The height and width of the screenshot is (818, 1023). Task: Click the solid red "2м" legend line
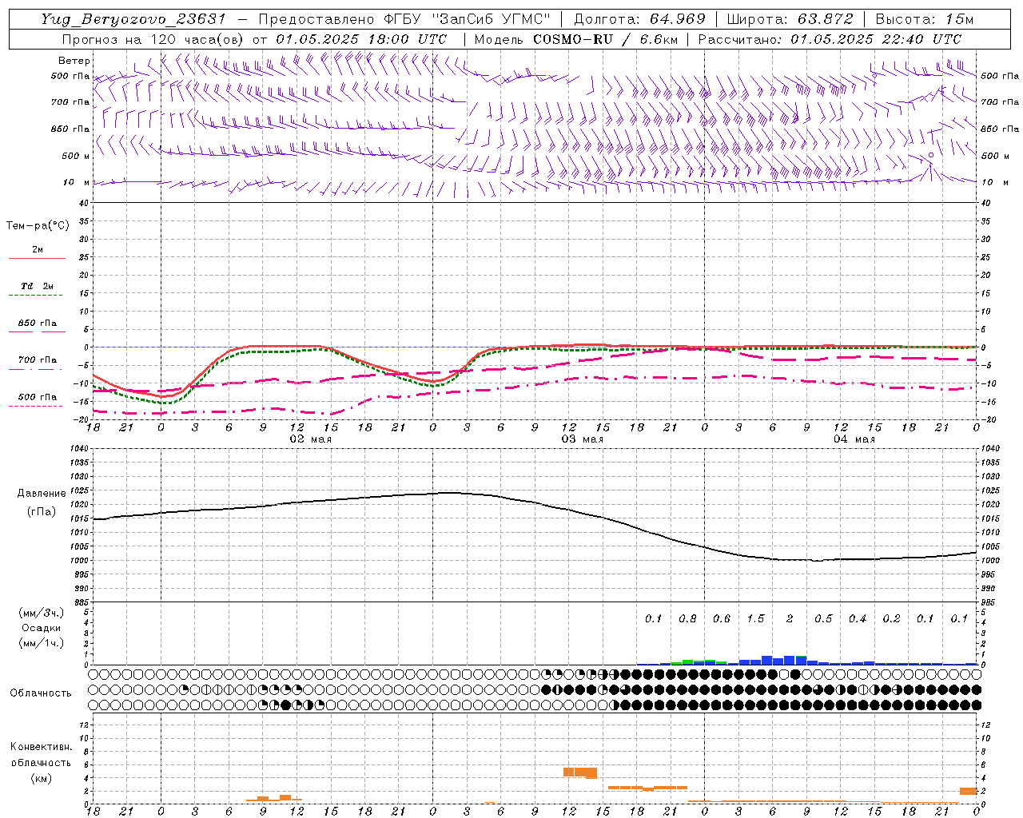[37, 258]
